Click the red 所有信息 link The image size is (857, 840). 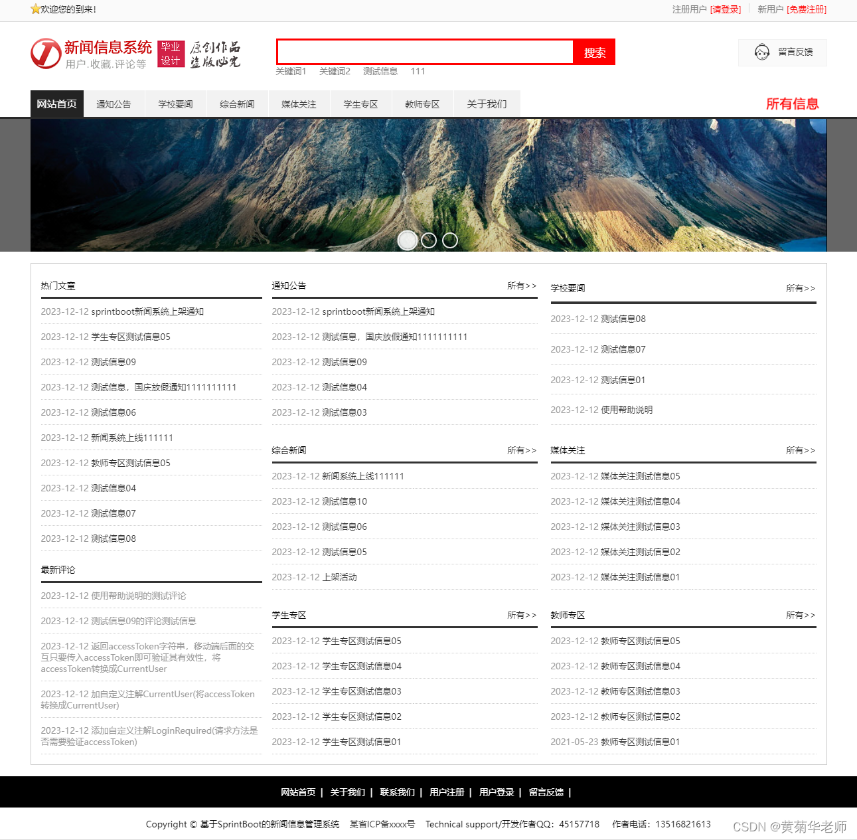pyautogui.click(x=793, y=104)
